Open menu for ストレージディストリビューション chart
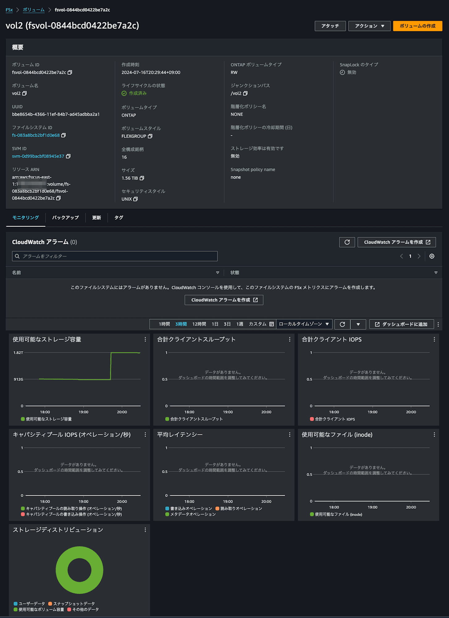Image resolution: width=449 pixels, height=618 pixels. click(x=145, y=530)
